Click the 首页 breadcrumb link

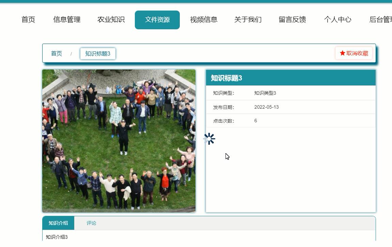point(57,53)
